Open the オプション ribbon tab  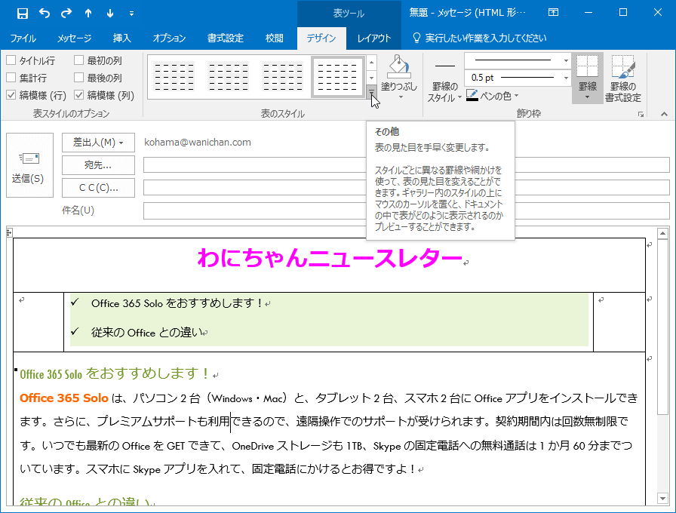[x=169, y=38]
